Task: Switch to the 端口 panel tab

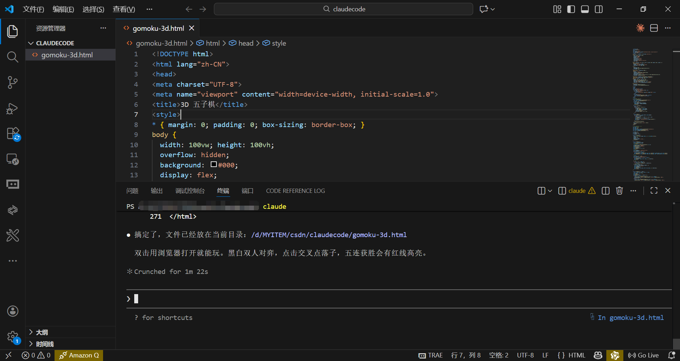Action: 248,191
